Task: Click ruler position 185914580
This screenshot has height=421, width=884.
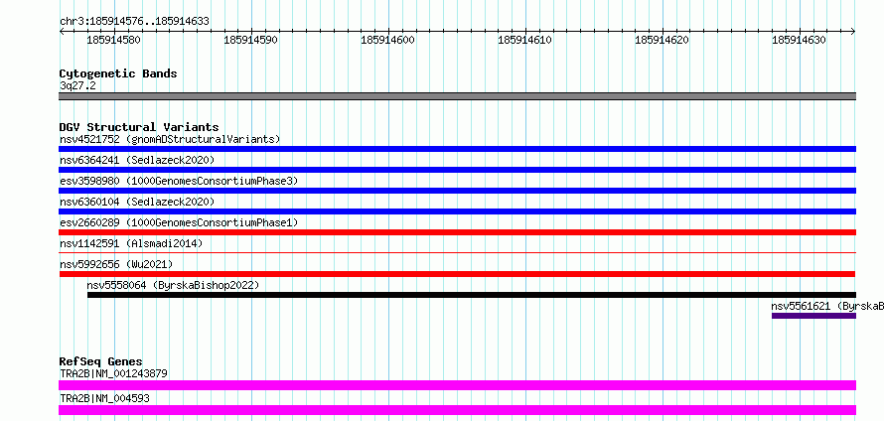Action: tap(114, 40)
